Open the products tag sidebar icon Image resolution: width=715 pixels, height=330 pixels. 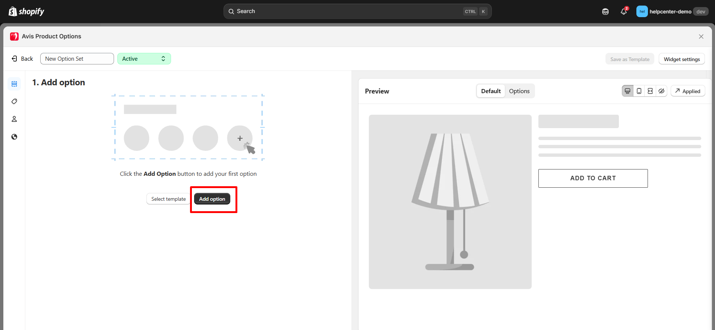click(x=14, y=101)
